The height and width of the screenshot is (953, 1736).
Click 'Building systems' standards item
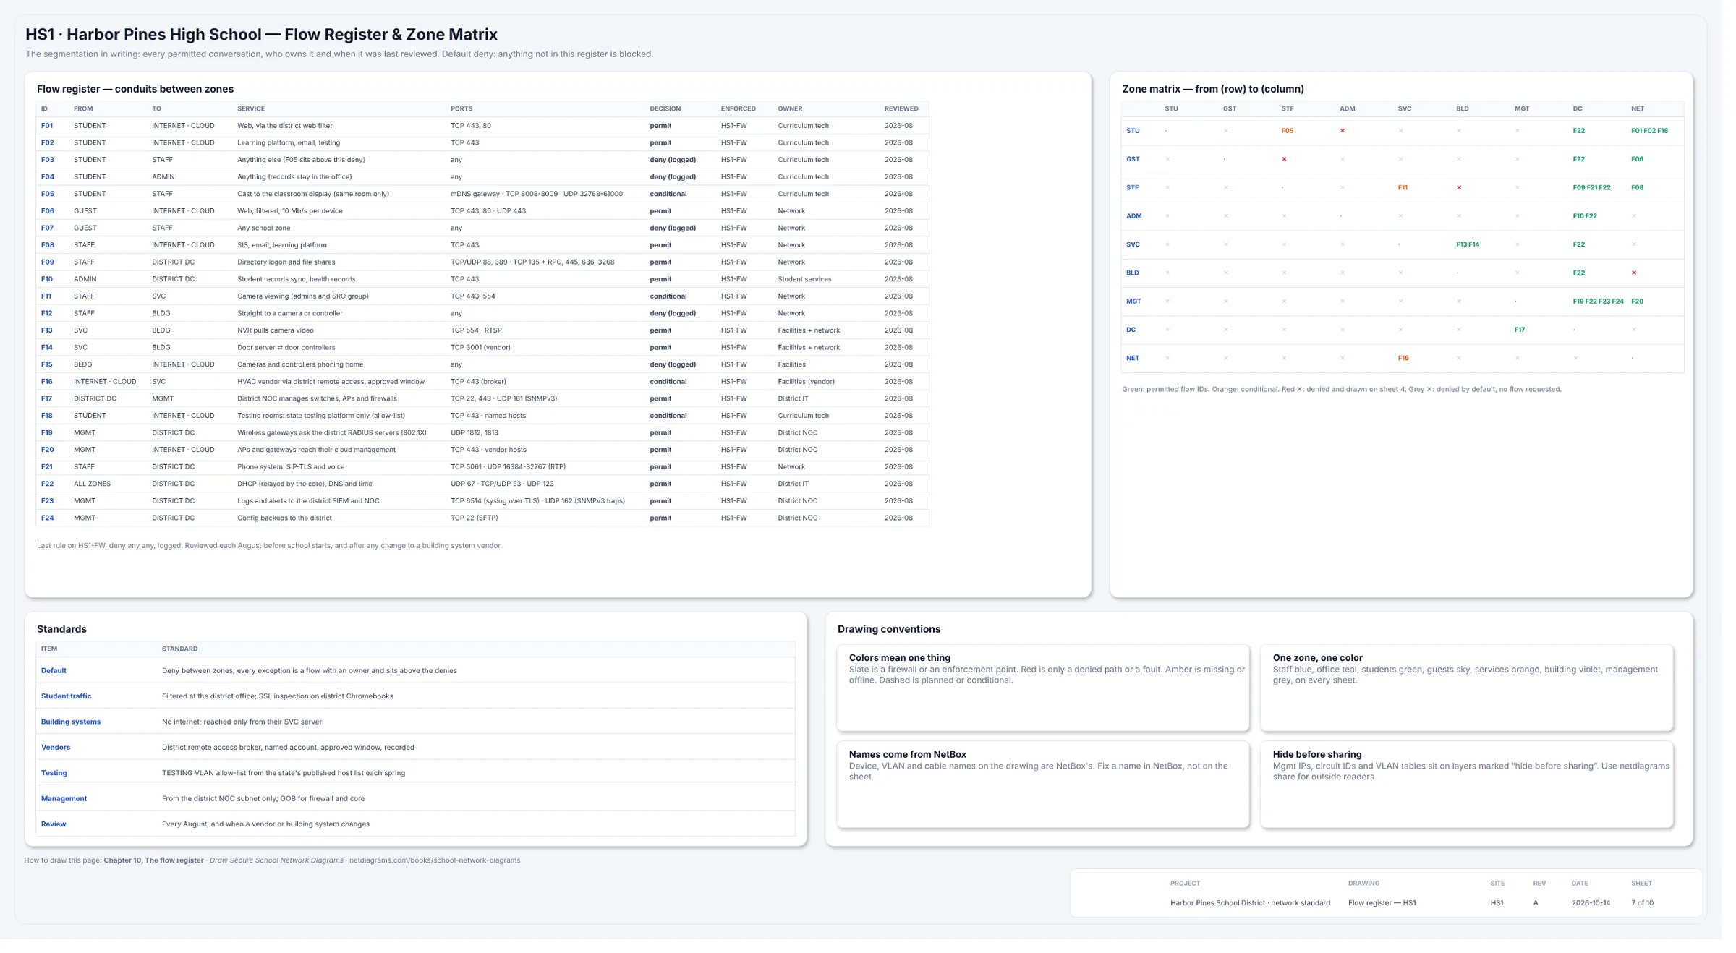[71, 722]
